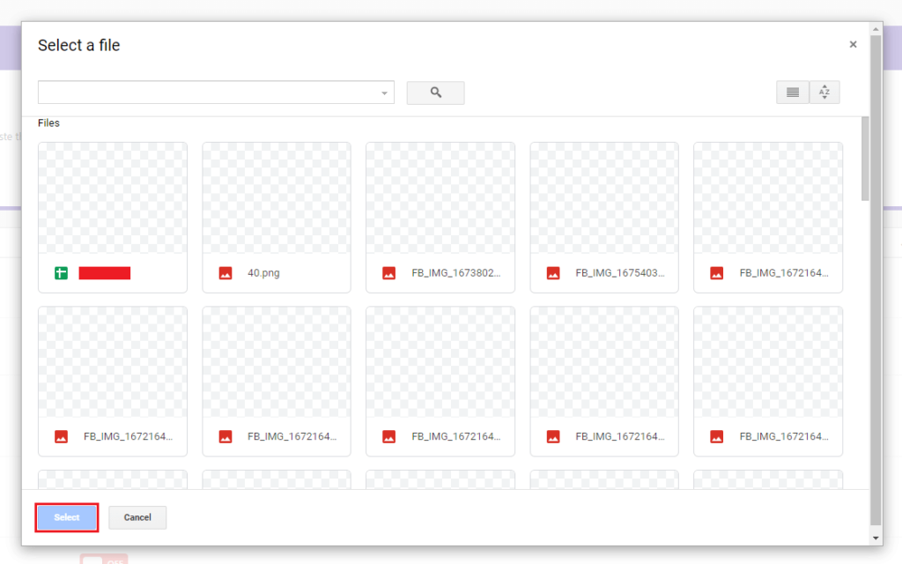Click the image icon on the first second-row file

61,436
